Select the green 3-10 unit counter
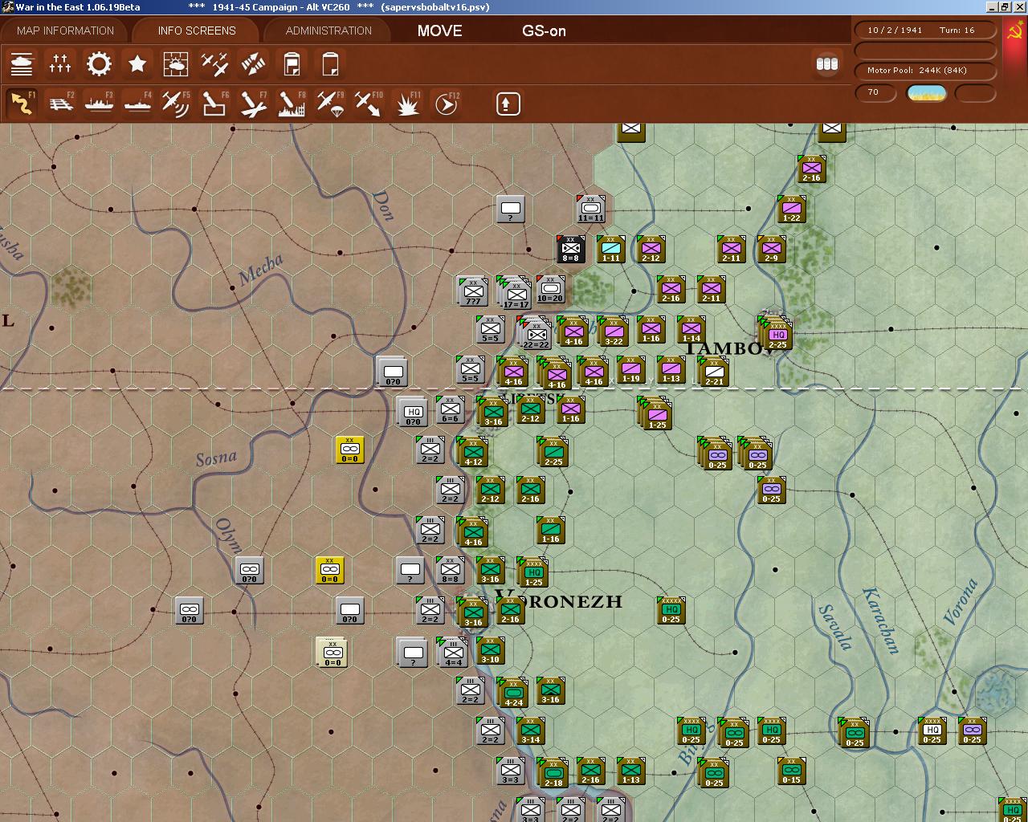Screen dimensions: 1028x822 (x=490, y=650)
